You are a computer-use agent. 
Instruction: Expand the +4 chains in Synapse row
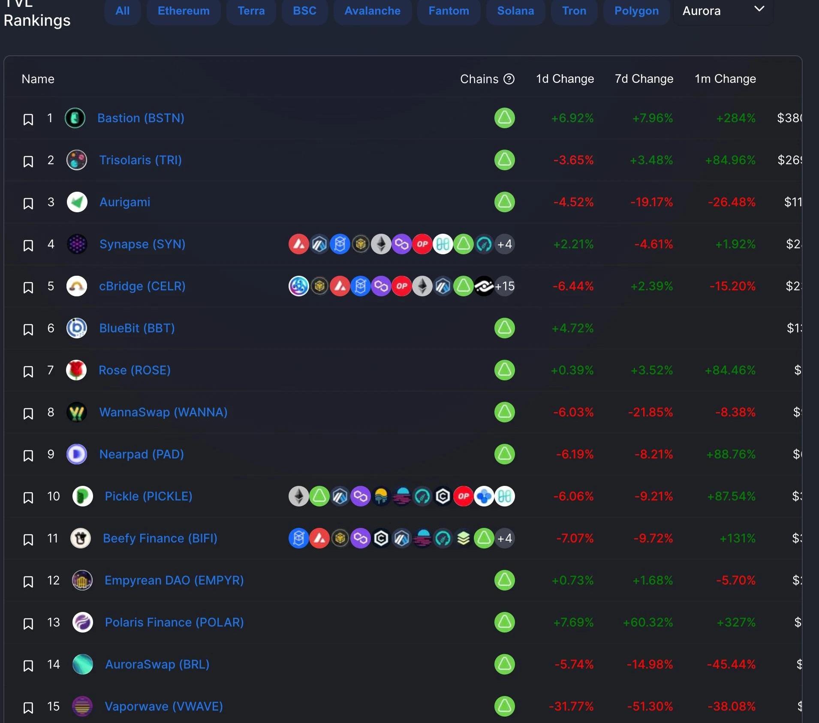[x=505, y=244]
